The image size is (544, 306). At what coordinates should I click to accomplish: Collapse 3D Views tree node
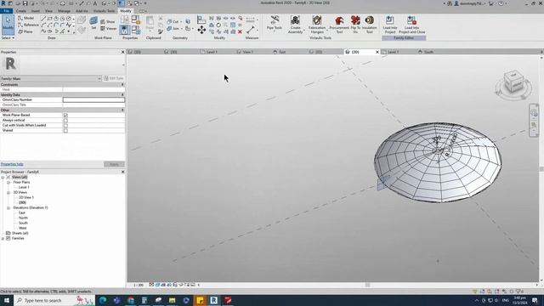point(8,193)
